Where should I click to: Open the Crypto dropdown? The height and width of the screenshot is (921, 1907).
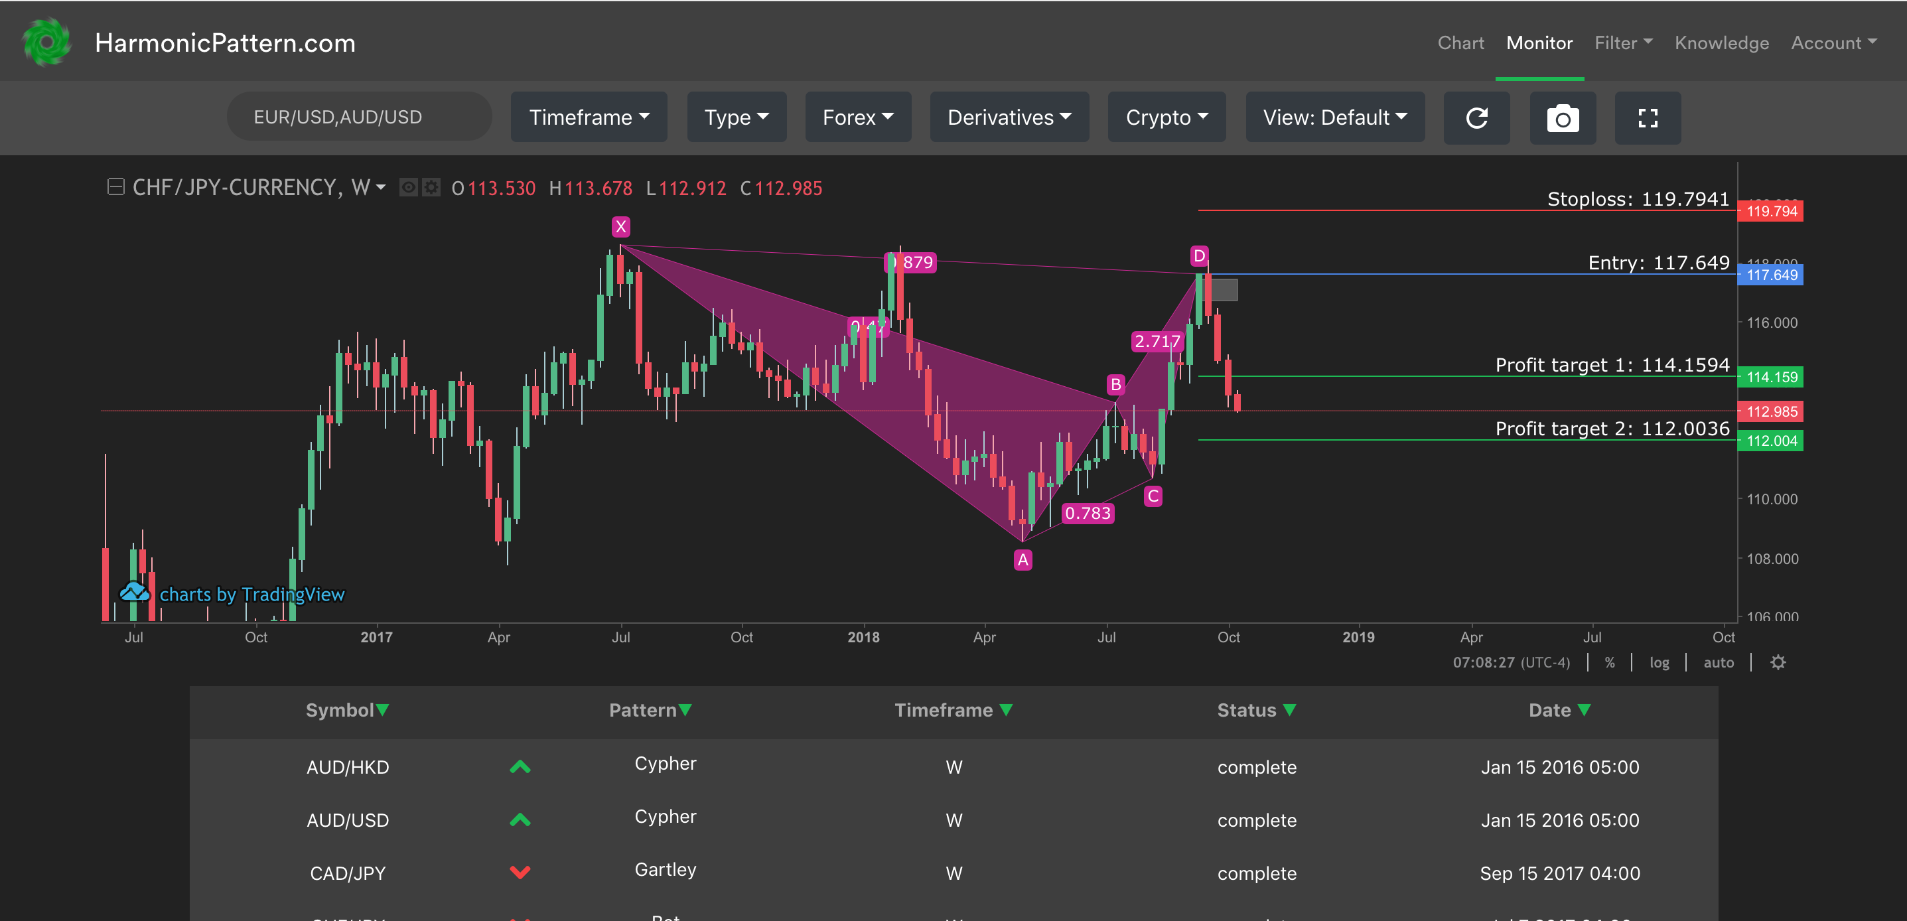tap(1166, 117)
